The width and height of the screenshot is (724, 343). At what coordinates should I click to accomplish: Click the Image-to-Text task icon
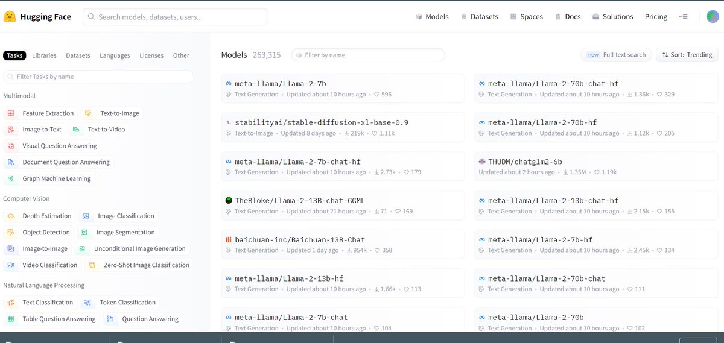point(11,130)
